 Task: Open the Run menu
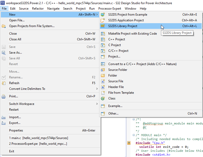92,9
